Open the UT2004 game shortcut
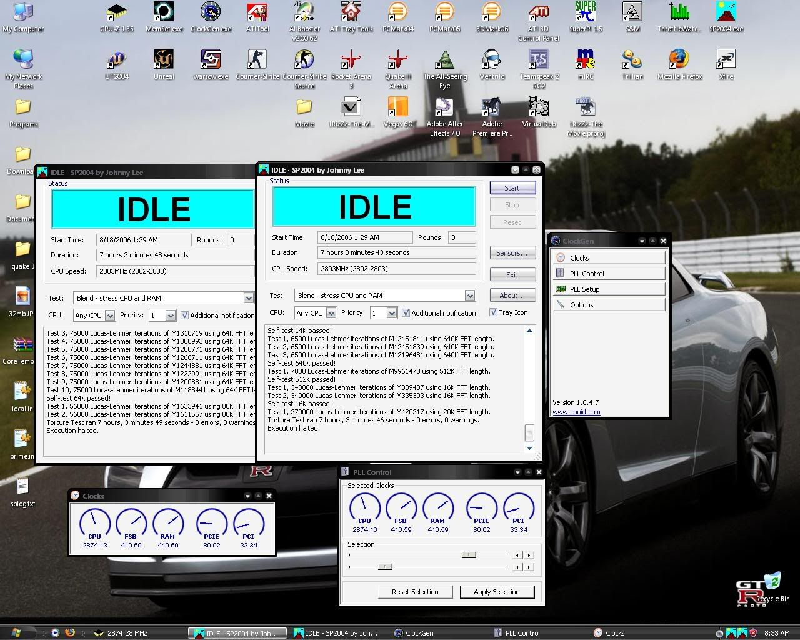The image size is (800, 640). point(117,65)
